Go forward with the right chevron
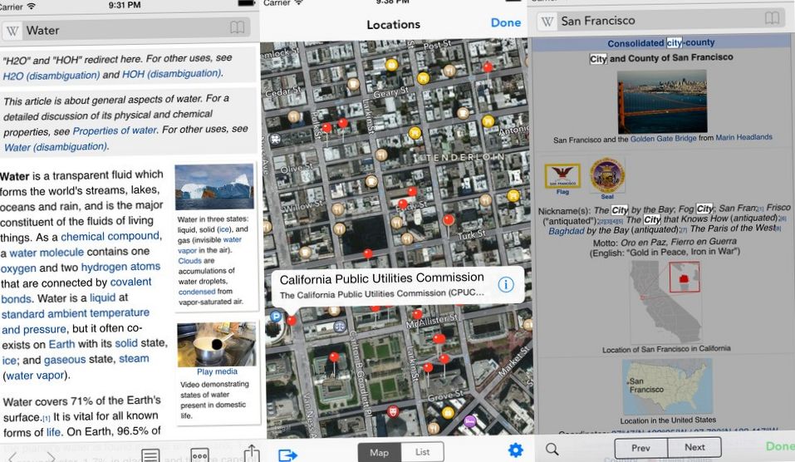Viewport: 795px width, 462px height. click(52, 458)
